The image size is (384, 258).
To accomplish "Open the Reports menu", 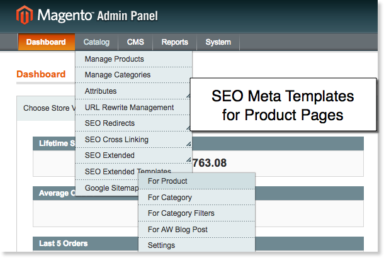I will (174, 42).
